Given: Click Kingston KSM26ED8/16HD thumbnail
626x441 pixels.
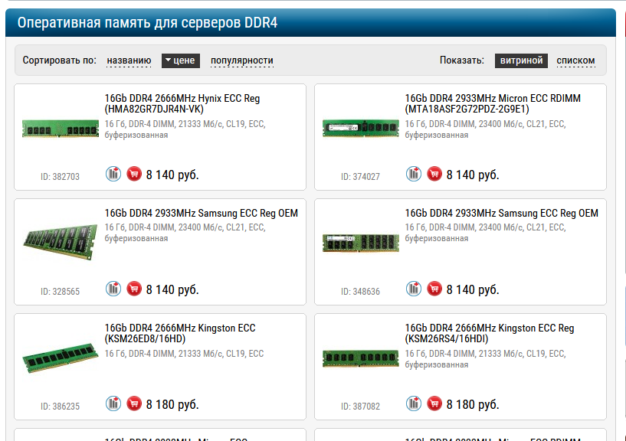Looking at the screenshot, I should 61,358.
